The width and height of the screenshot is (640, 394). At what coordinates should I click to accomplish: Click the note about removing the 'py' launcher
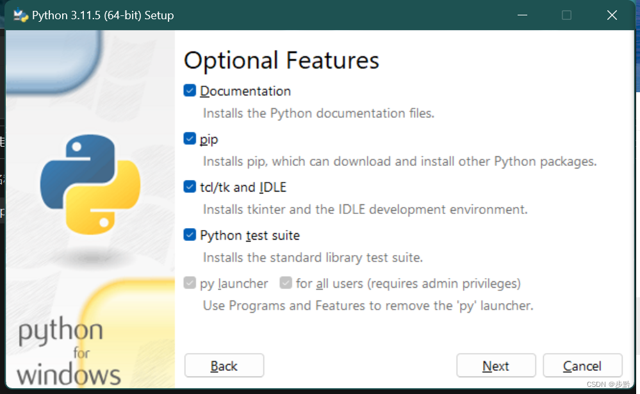pos(368,306)
